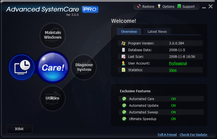Click the PRO badge logo
This screenshot has width=217, height=139.
tap(90, 9)
